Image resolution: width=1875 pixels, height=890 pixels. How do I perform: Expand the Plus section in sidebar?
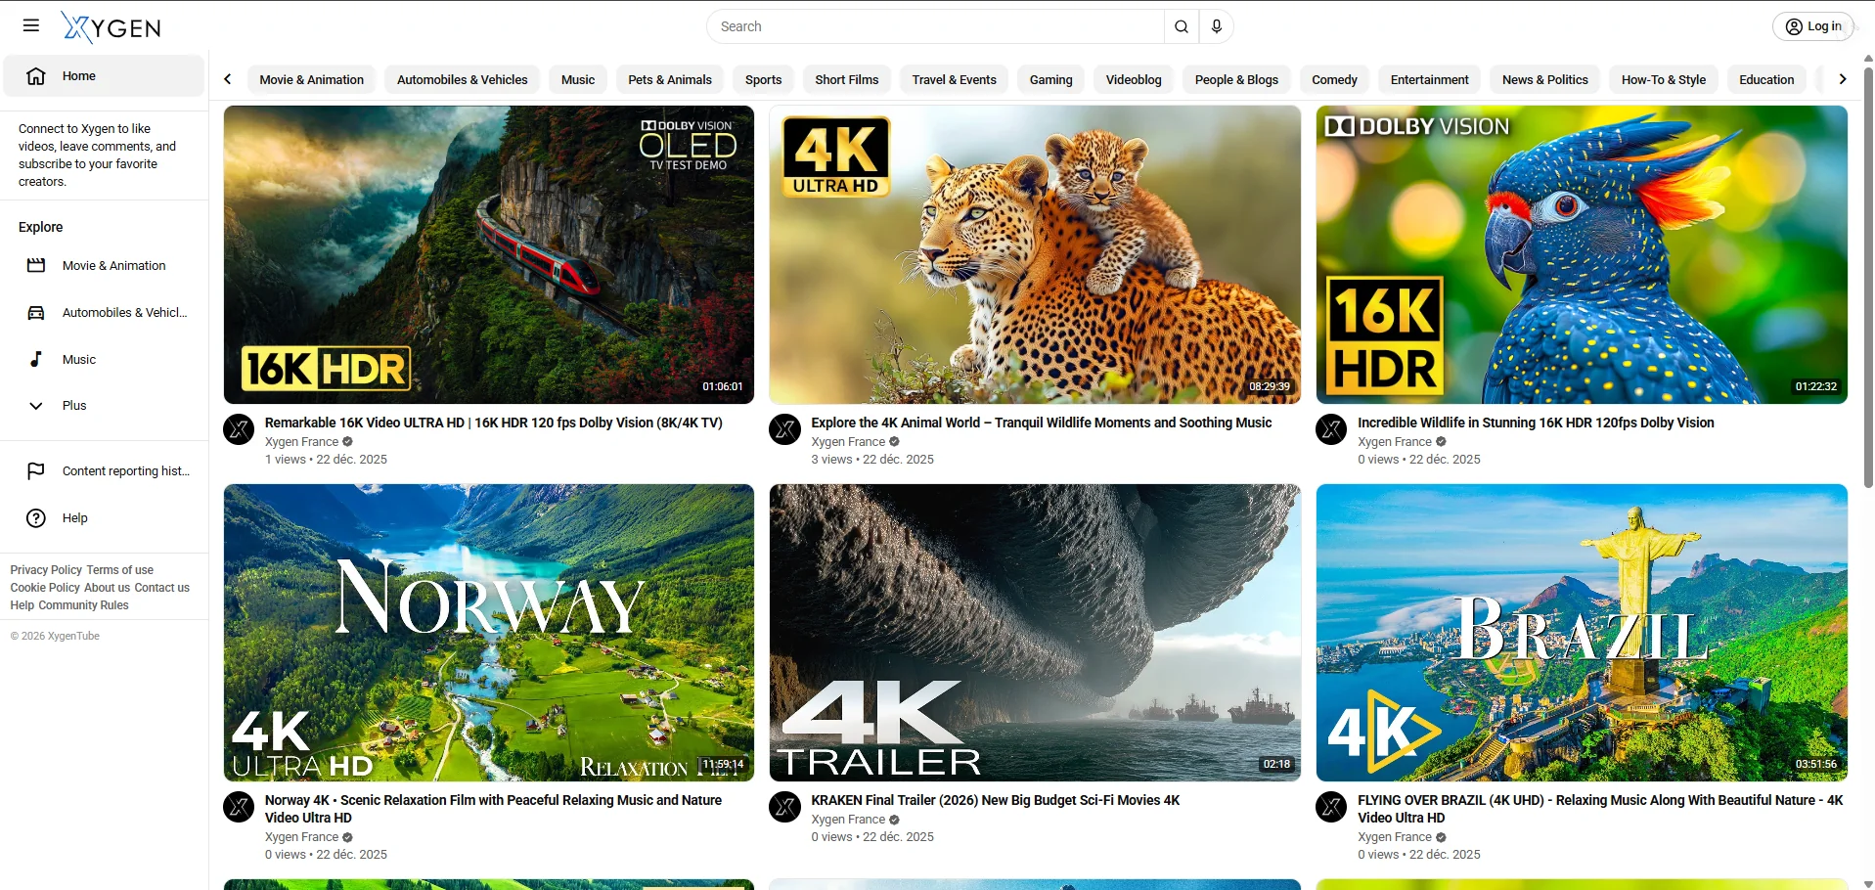point(73,406)
